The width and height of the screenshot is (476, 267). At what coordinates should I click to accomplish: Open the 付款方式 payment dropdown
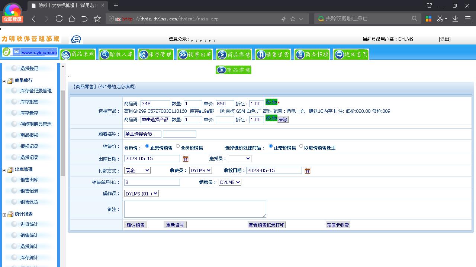click(x=137, y=170)
